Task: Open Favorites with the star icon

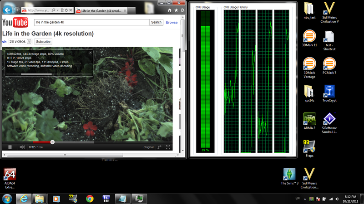Action: click(176, 10)
